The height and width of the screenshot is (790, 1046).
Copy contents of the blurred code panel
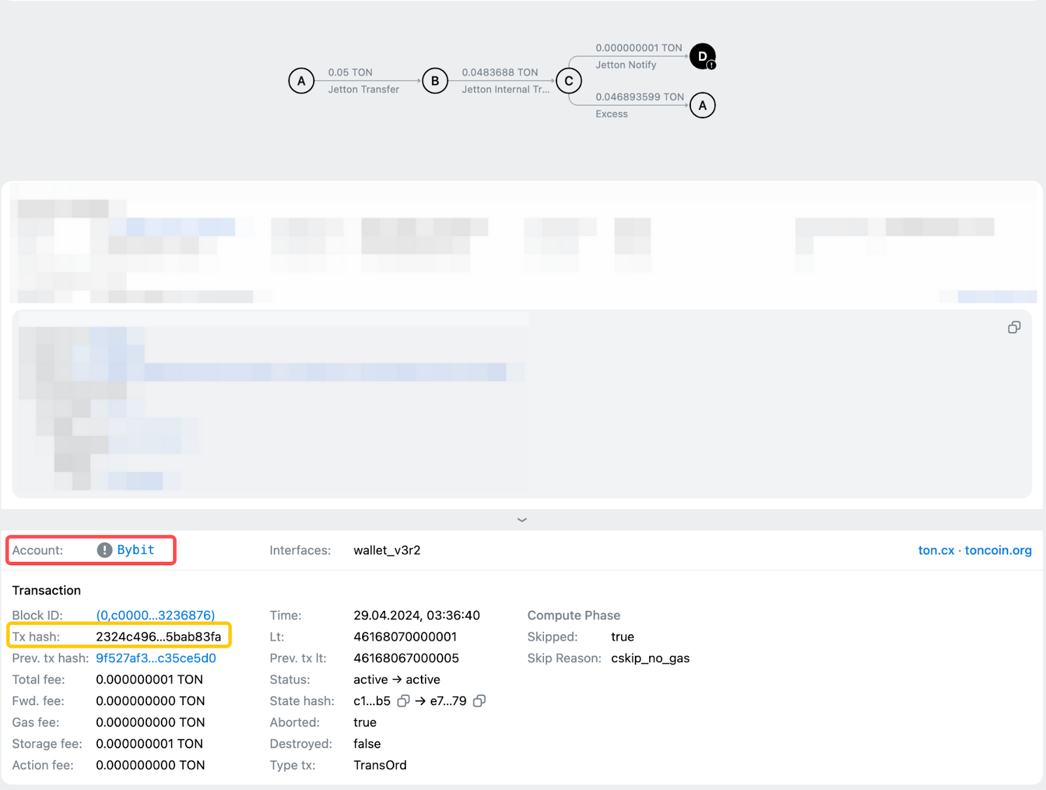point(1014,327)
